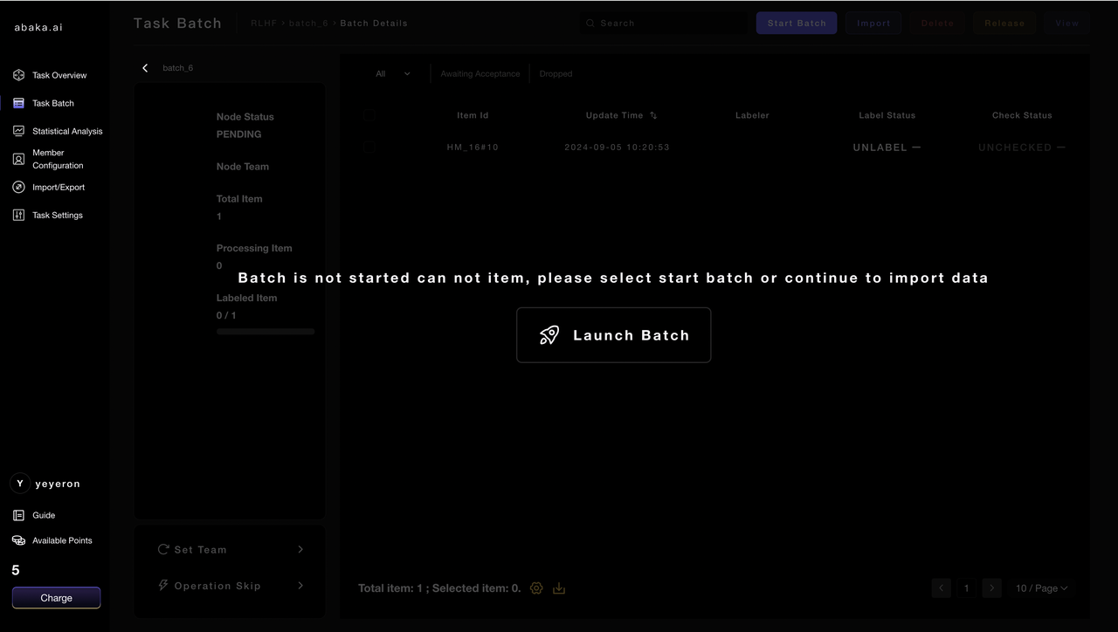Click the Member Configuration person icon

(x=18, y=159)
